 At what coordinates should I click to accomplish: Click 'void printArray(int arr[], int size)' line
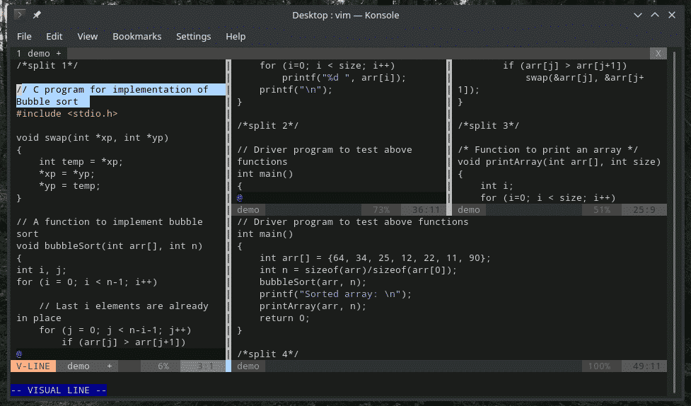(559, 162)
